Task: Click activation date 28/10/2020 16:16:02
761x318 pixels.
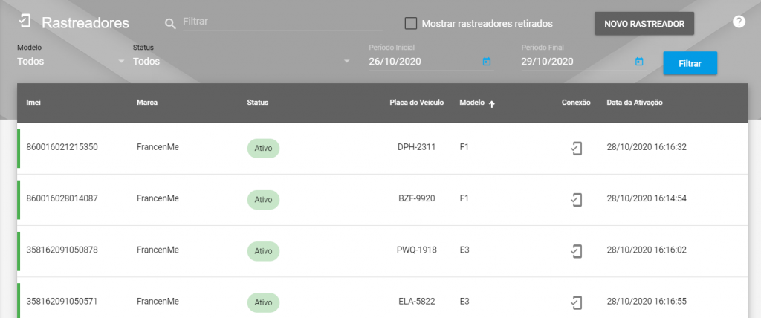Action: click(x=647, y=250)
